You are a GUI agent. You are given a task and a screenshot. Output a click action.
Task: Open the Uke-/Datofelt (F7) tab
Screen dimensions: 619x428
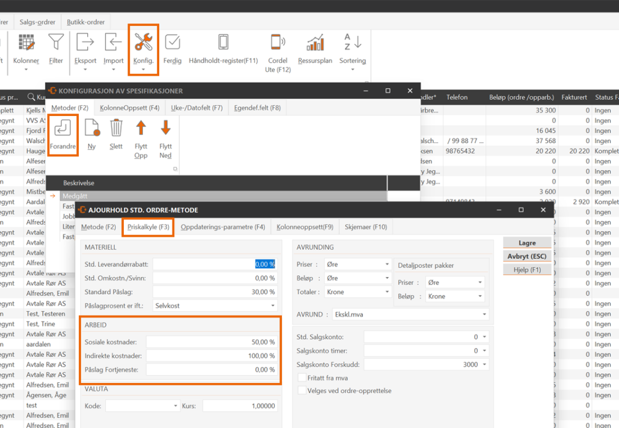click(197, 108)
